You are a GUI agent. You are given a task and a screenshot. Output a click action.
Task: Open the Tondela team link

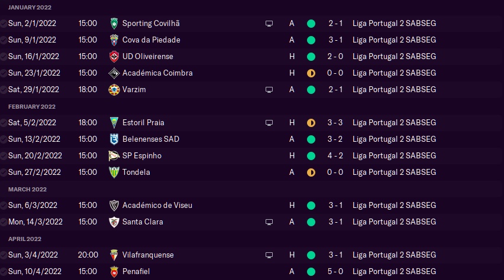click(x=135, y=172)
